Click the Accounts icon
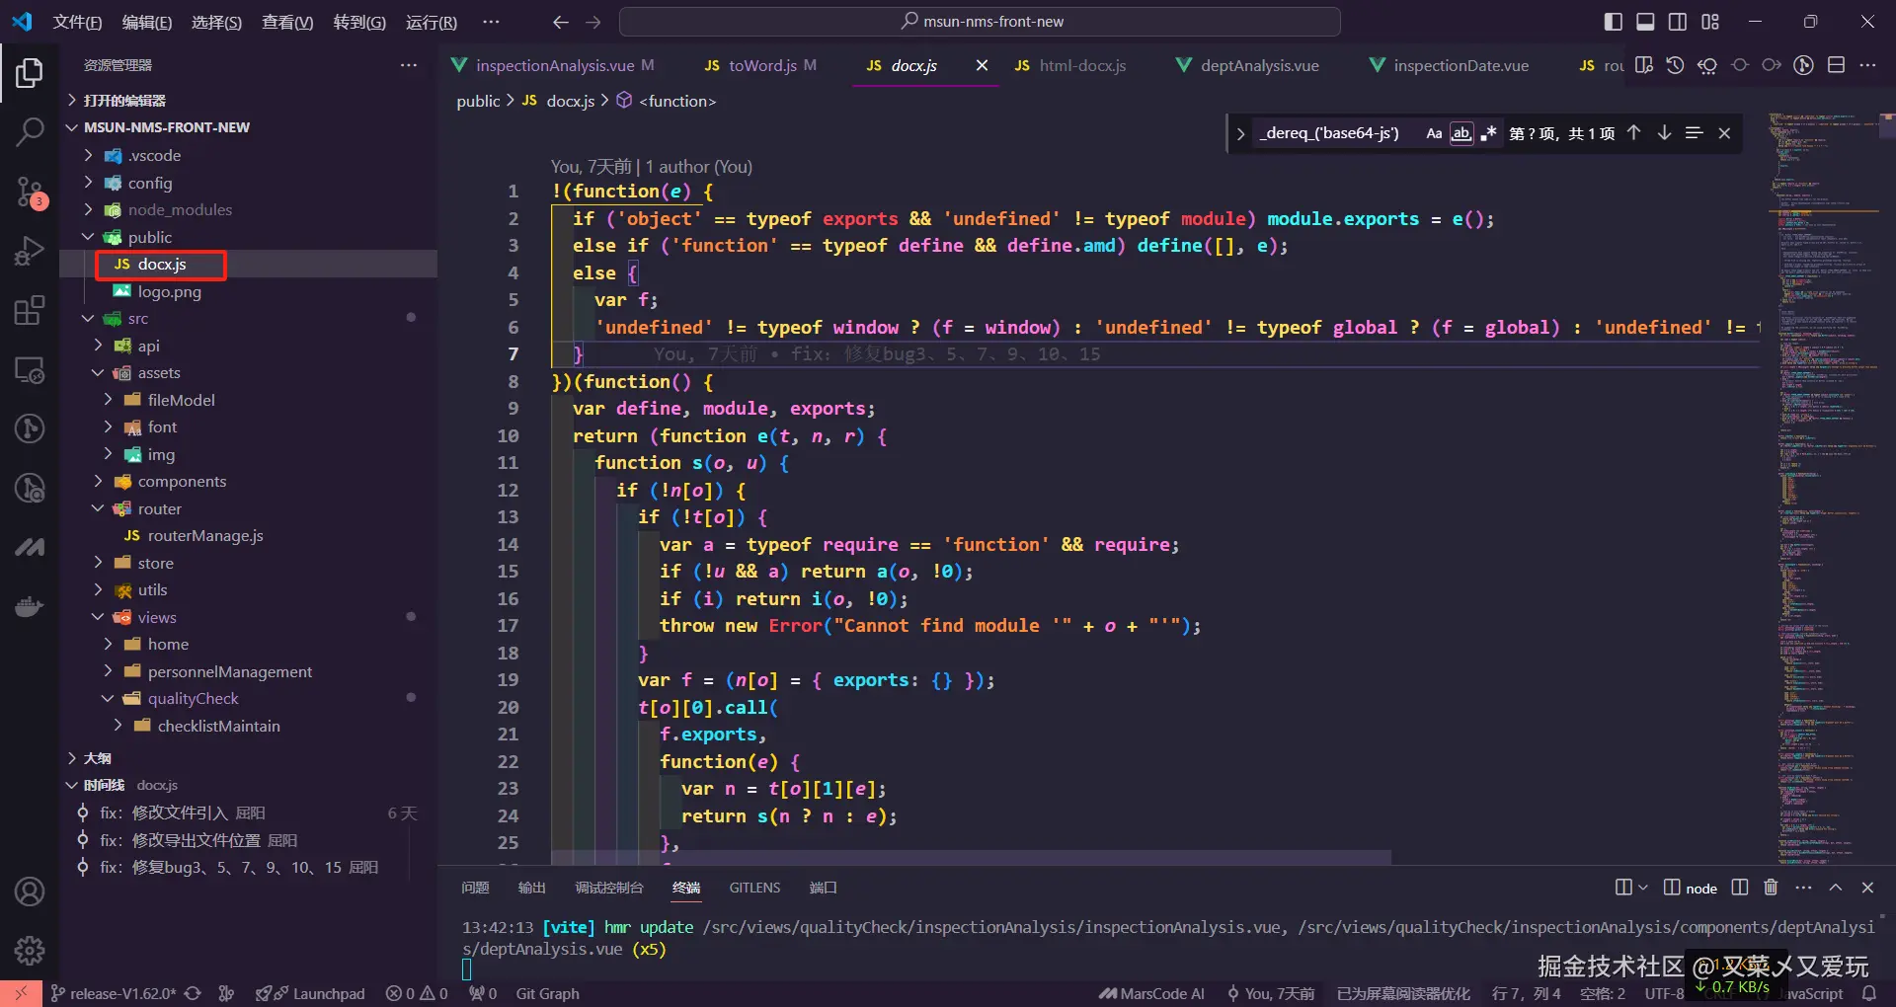This screenshot has width=1896, height=1007. click(30, 891)
